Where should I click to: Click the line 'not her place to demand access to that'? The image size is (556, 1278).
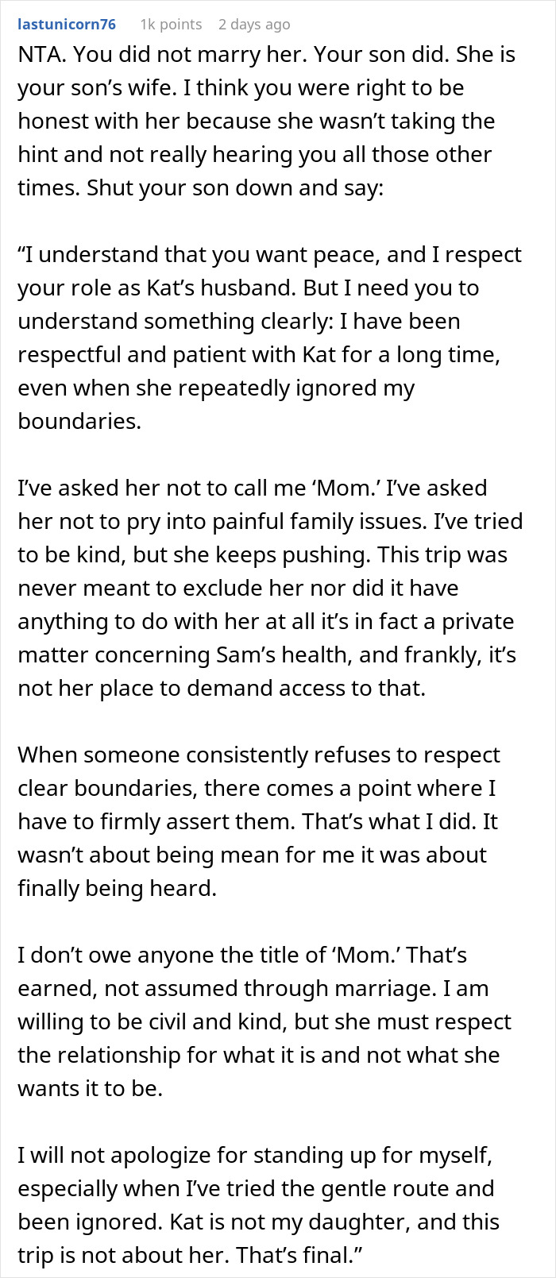(222, 689)
